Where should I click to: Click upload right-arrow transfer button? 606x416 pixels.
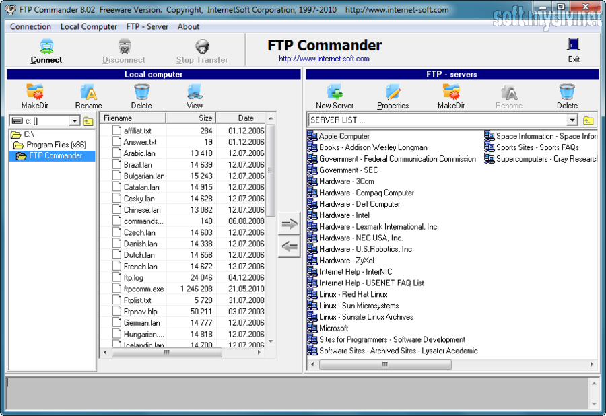(289, 223)
